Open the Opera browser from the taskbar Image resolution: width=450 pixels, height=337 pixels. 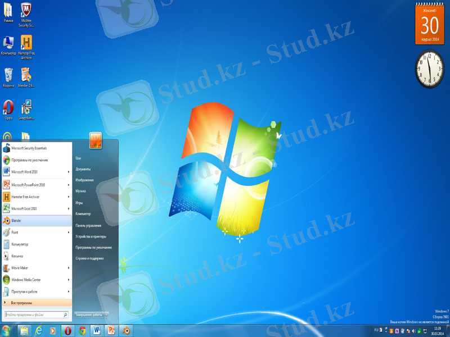[x=67, y=330]
